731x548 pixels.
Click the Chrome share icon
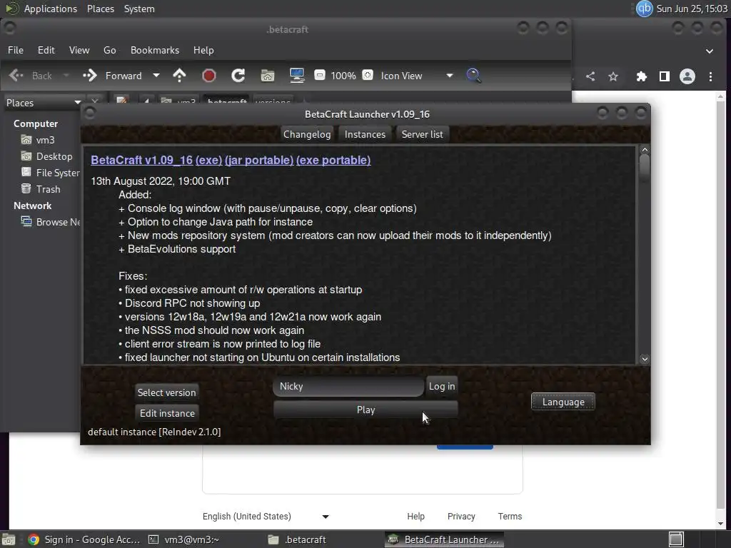[590, 76]
